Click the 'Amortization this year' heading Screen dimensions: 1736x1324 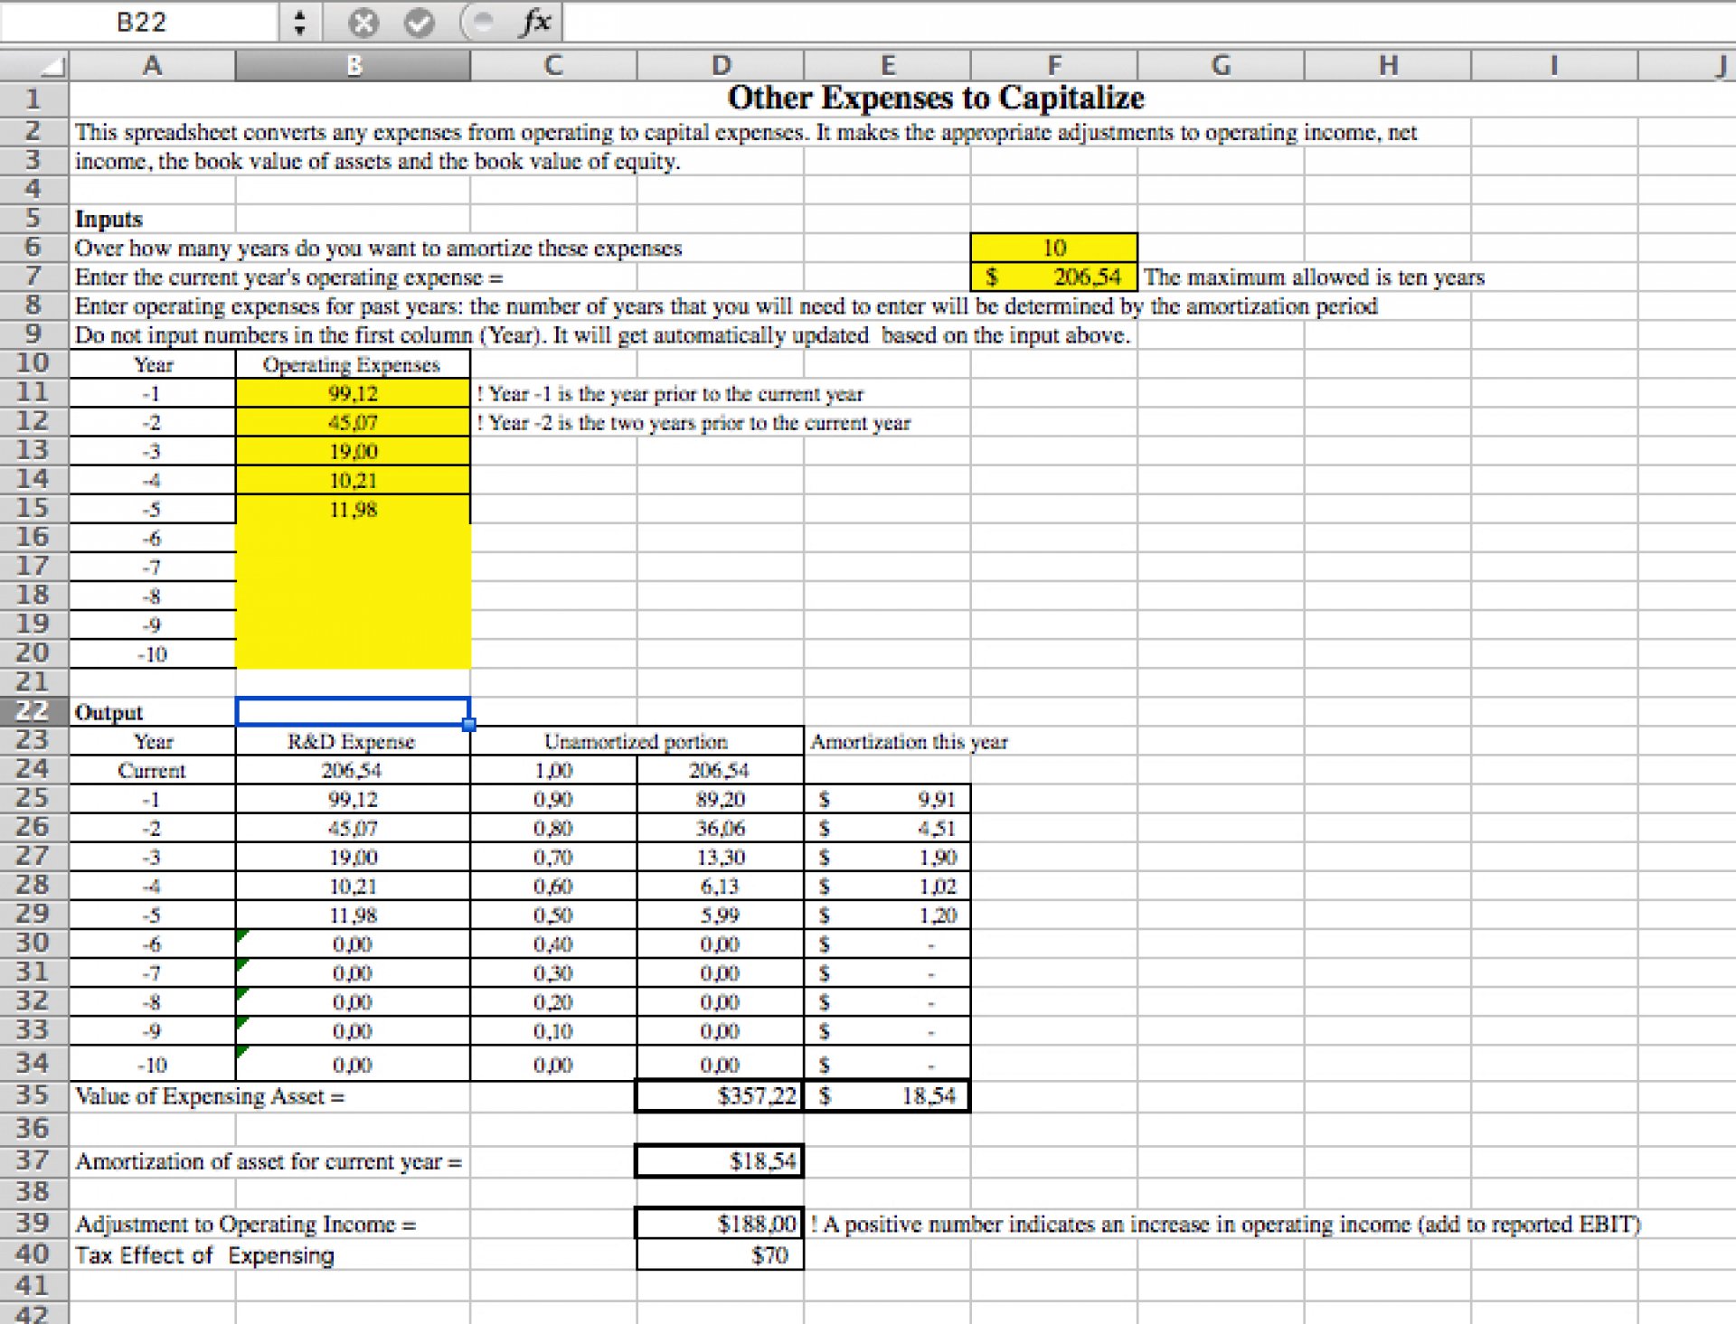tap(909, 741)
